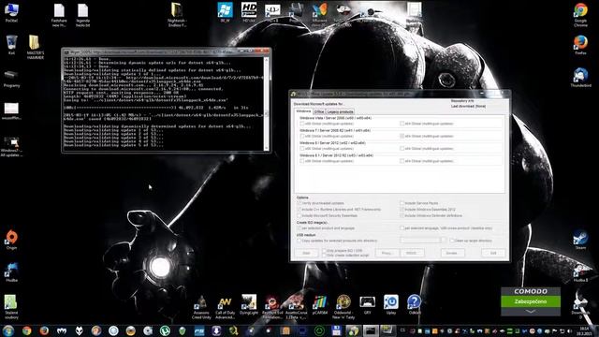Select the Dying Light desktop shortcut

[x=249, y=304]
